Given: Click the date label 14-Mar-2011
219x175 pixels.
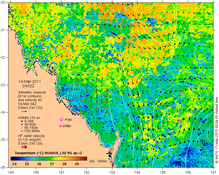Looking at the screenshot, I should click(x=30, y=81).
